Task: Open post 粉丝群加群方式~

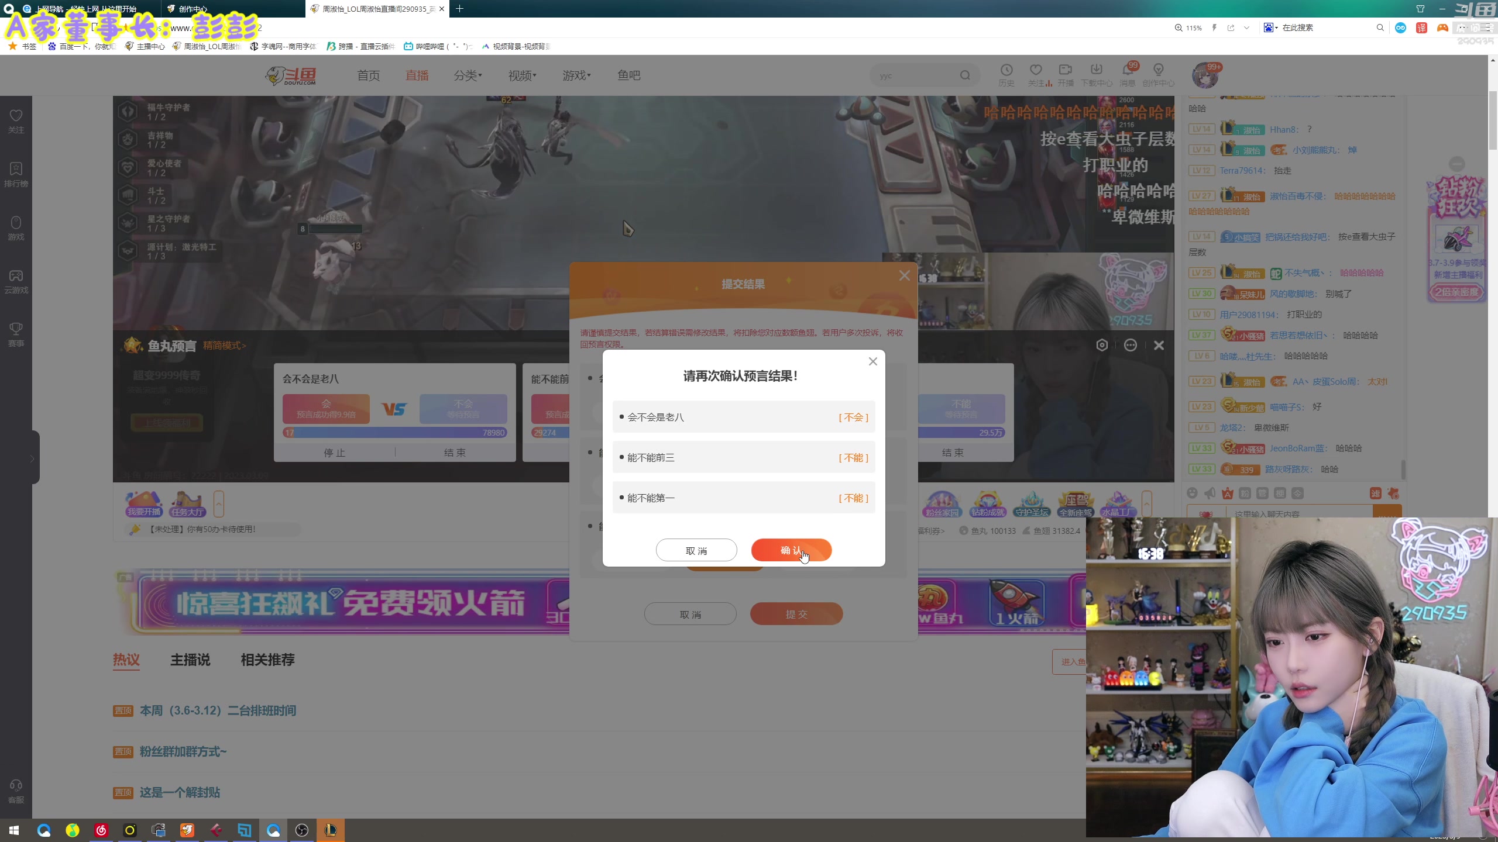Action: tap(183, 751)
